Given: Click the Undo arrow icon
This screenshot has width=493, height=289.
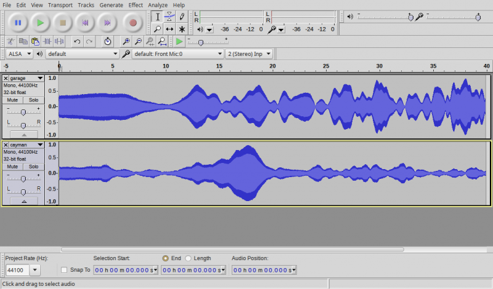Looking at the screenshot, I should tap(77, 41).
